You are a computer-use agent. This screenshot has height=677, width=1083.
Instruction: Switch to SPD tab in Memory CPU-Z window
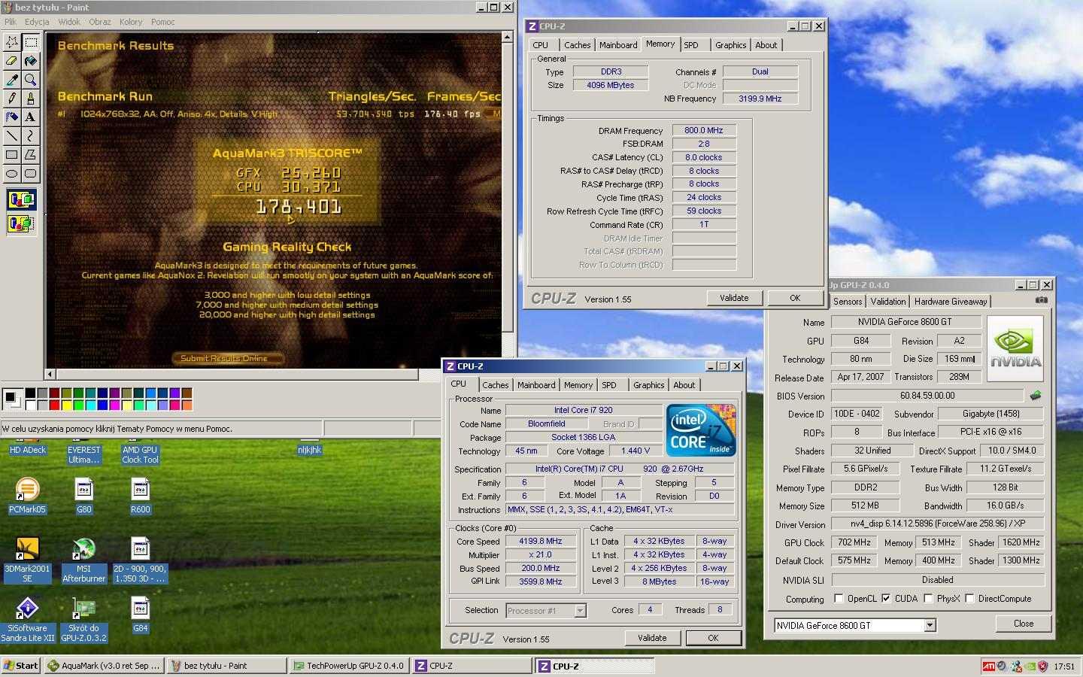pyautogui.click(x=691, y=45)
